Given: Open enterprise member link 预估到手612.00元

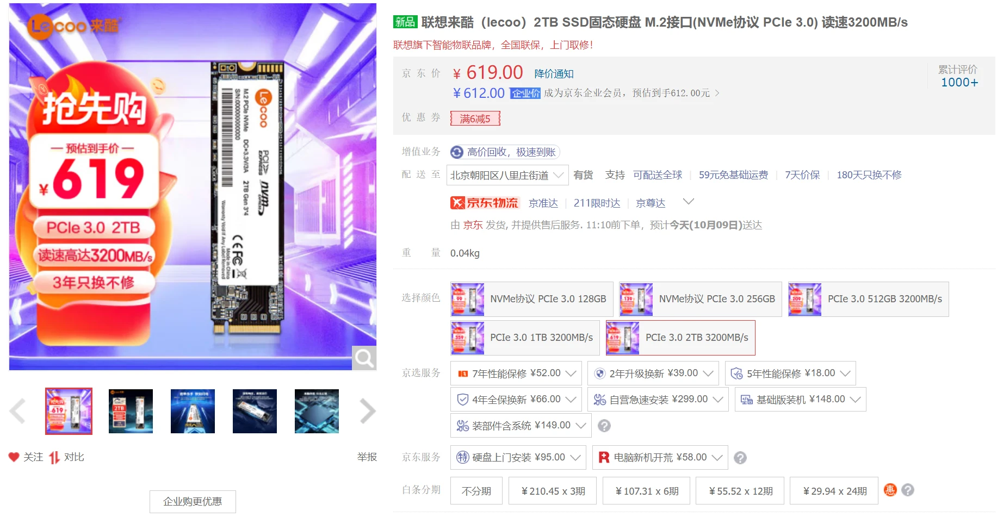Looking at the screenshot, I should [631, 94].
